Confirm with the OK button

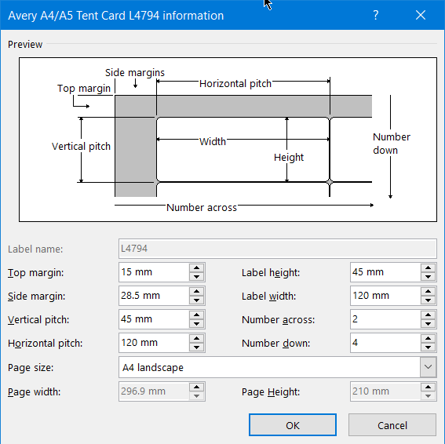pyautogui.click(x=293, y=425)
